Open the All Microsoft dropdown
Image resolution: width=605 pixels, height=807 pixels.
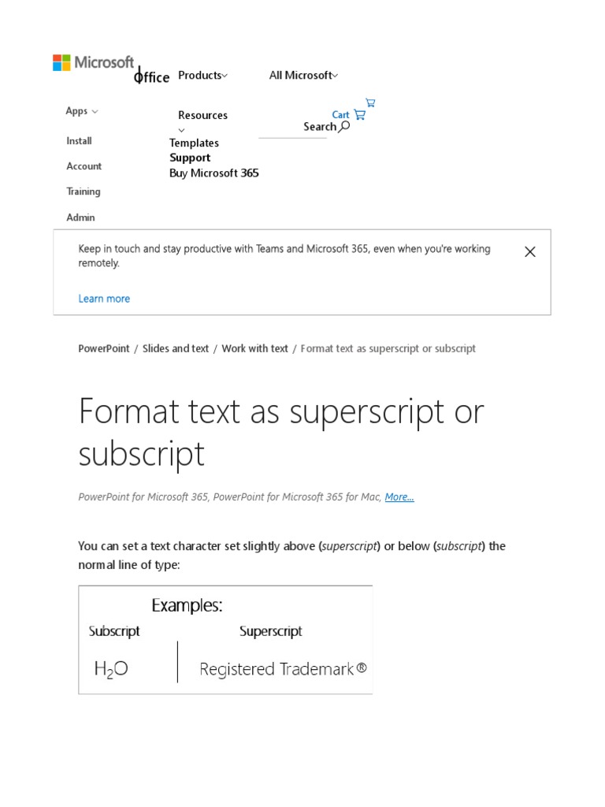[303, 76]
